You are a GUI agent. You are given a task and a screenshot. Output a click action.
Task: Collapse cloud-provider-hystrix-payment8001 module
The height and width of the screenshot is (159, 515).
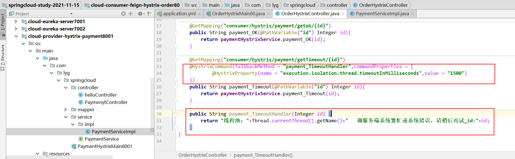[16, 36]
